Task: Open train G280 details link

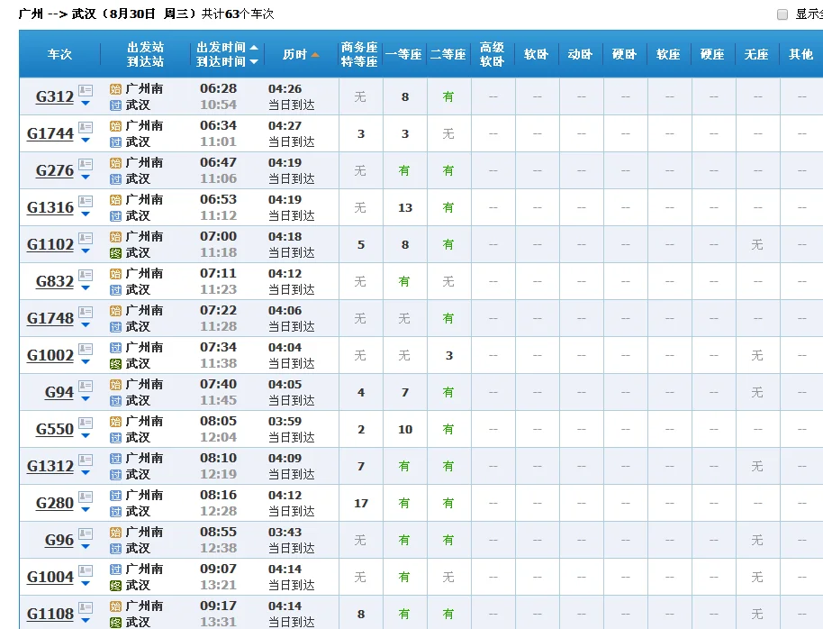Action: pos(54,503)
